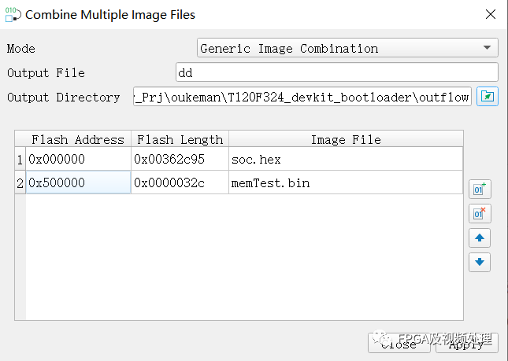Click the Output Directory path field
The image size is (508, 361).
tap(302, 97)
